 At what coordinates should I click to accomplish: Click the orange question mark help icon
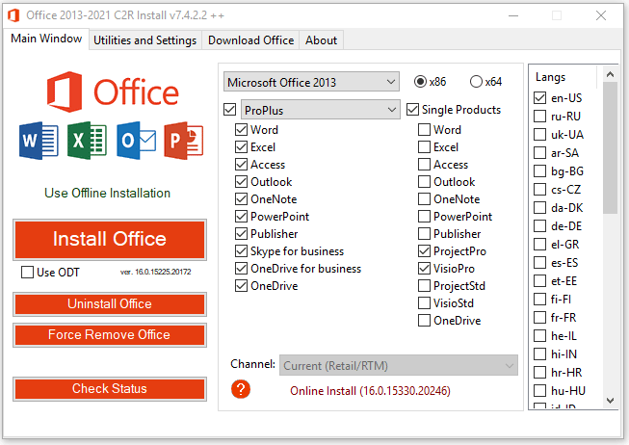(241, 390)
